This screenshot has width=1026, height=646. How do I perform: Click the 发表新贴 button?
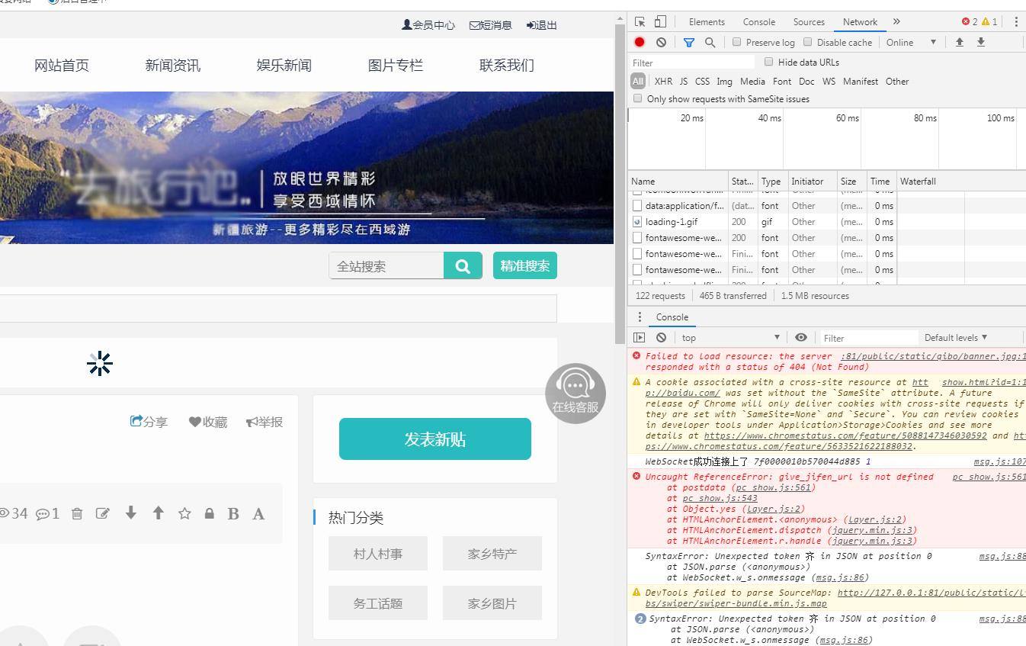pyautogui.click(x=434, y=439)
